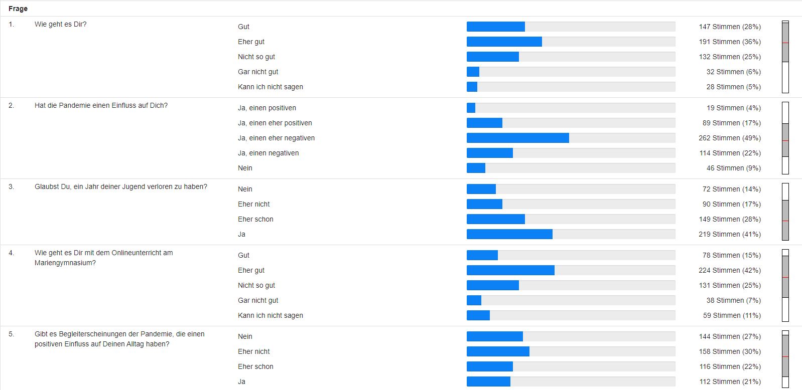The height and width of the screenshot is (390, 802).
Task: Select answer 'Kann ich nicht sagen' in question 1
Action: (x=271, y=87)
